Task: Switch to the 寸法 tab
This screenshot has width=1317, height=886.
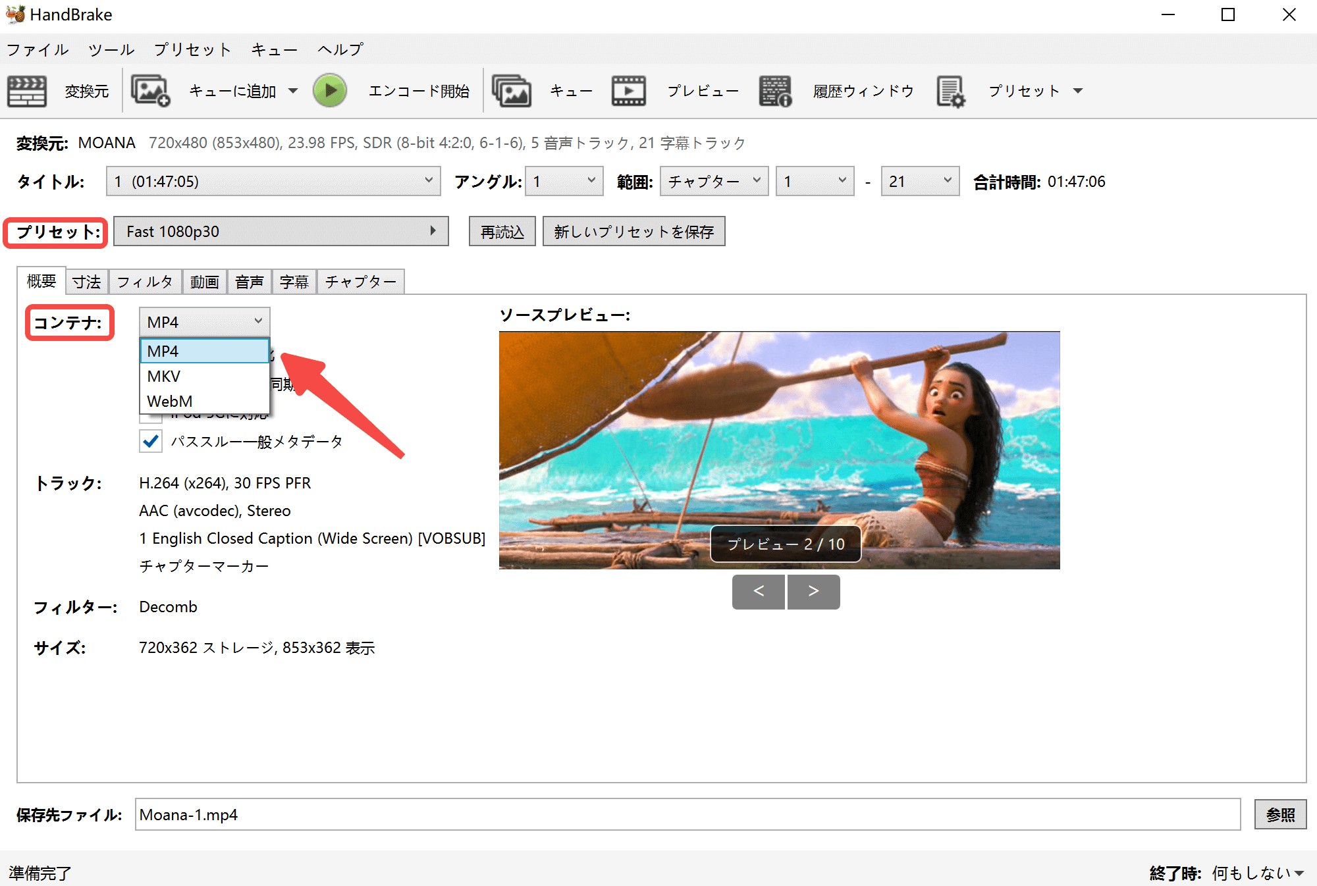Action: [87, 282]
